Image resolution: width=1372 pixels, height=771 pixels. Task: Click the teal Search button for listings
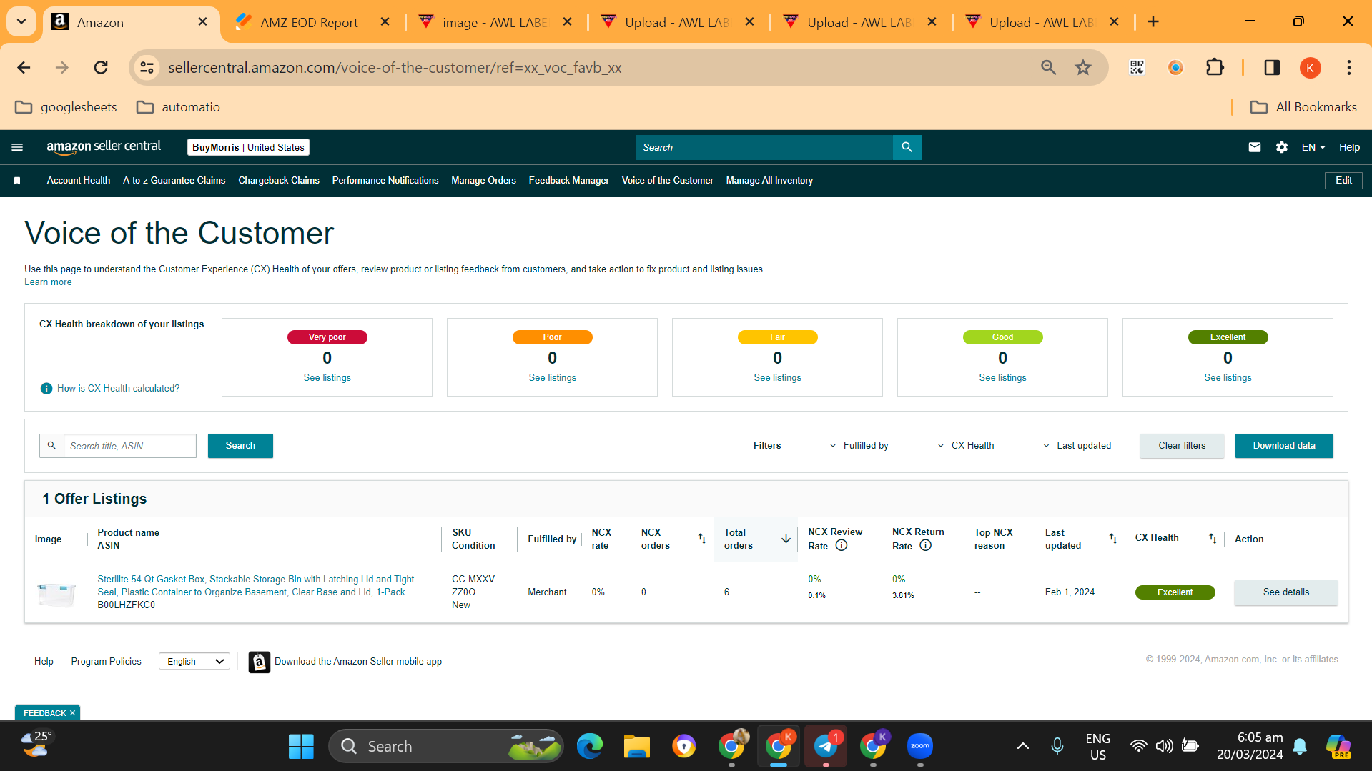(240, 446)
